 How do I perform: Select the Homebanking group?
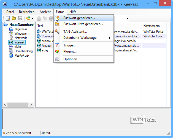pos(24,51)
